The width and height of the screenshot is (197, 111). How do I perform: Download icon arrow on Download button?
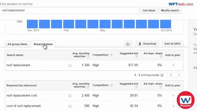[140, 44]
